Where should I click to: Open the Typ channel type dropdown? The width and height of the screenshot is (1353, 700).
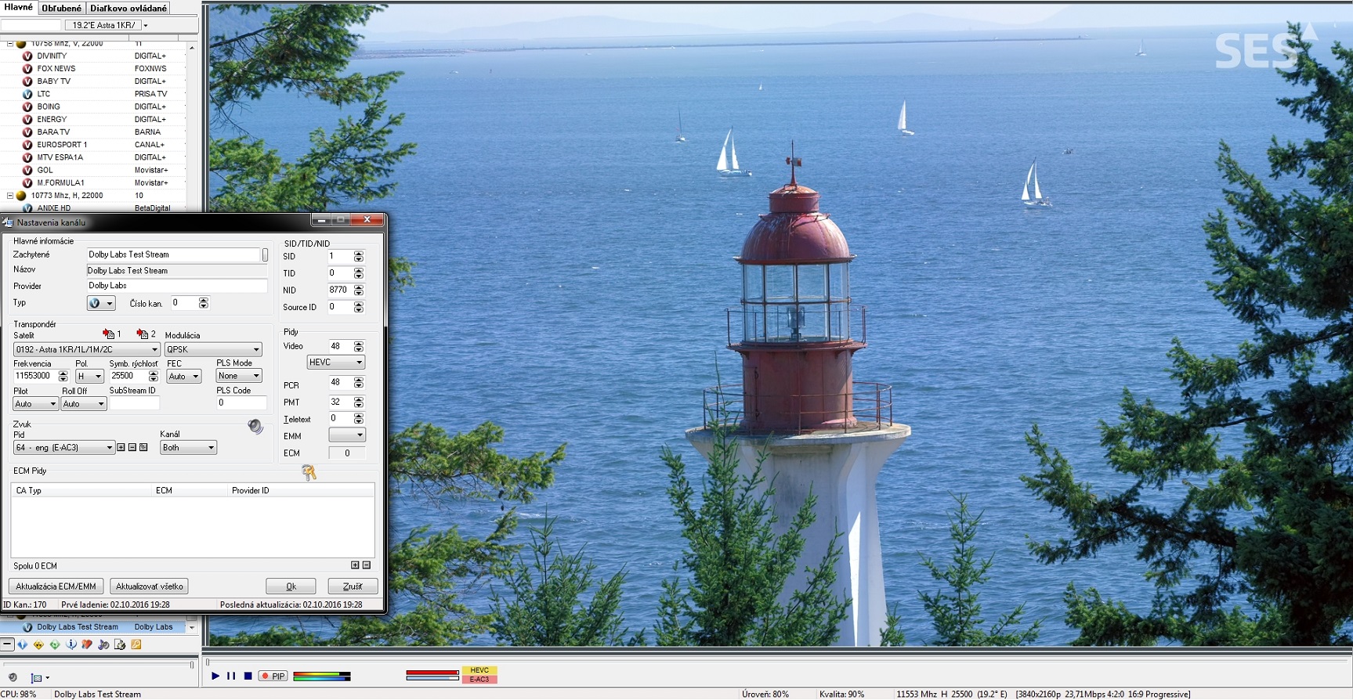(101, 303)
